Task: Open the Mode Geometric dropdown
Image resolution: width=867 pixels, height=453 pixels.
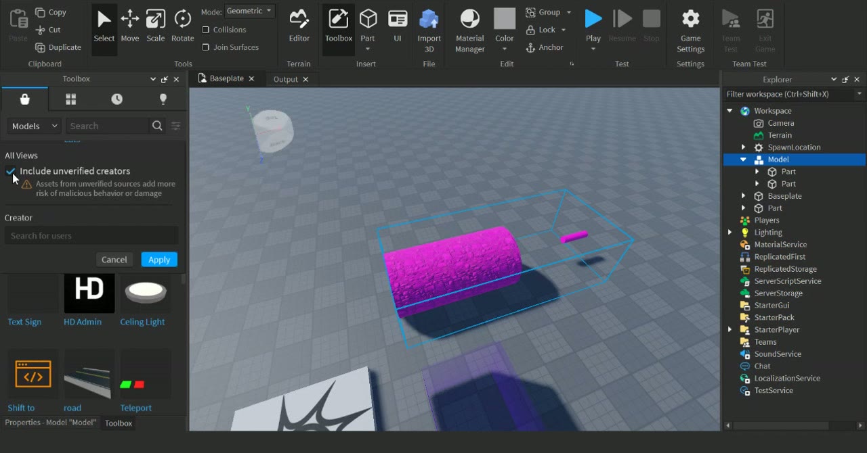Action: coord(250,11)
